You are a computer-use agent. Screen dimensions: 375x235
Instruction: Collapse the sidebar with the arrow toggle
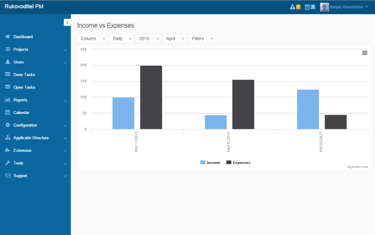67,22
